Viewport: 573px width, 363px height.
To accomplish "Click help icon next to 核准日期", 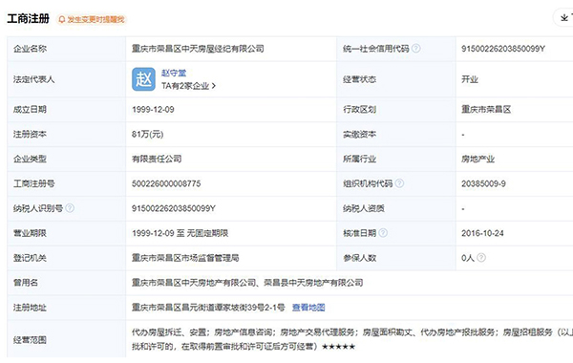I will pyautogui.click(x=383, y=233).
